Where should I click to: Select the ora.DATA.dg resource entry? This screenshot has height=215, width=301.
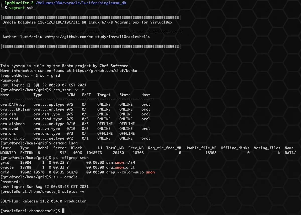coord(13,104)
